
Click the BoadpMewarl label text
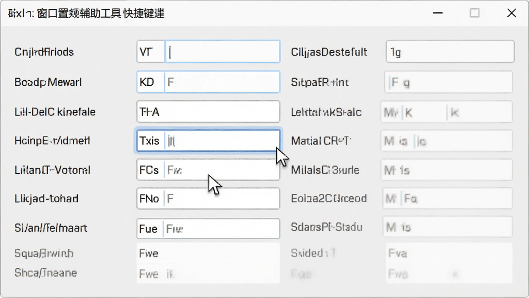tap(48, 82)
